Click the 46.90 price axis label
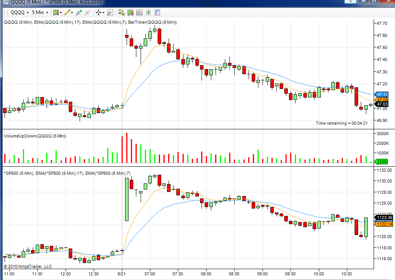395x280 pixels. [x=382, y=120]
